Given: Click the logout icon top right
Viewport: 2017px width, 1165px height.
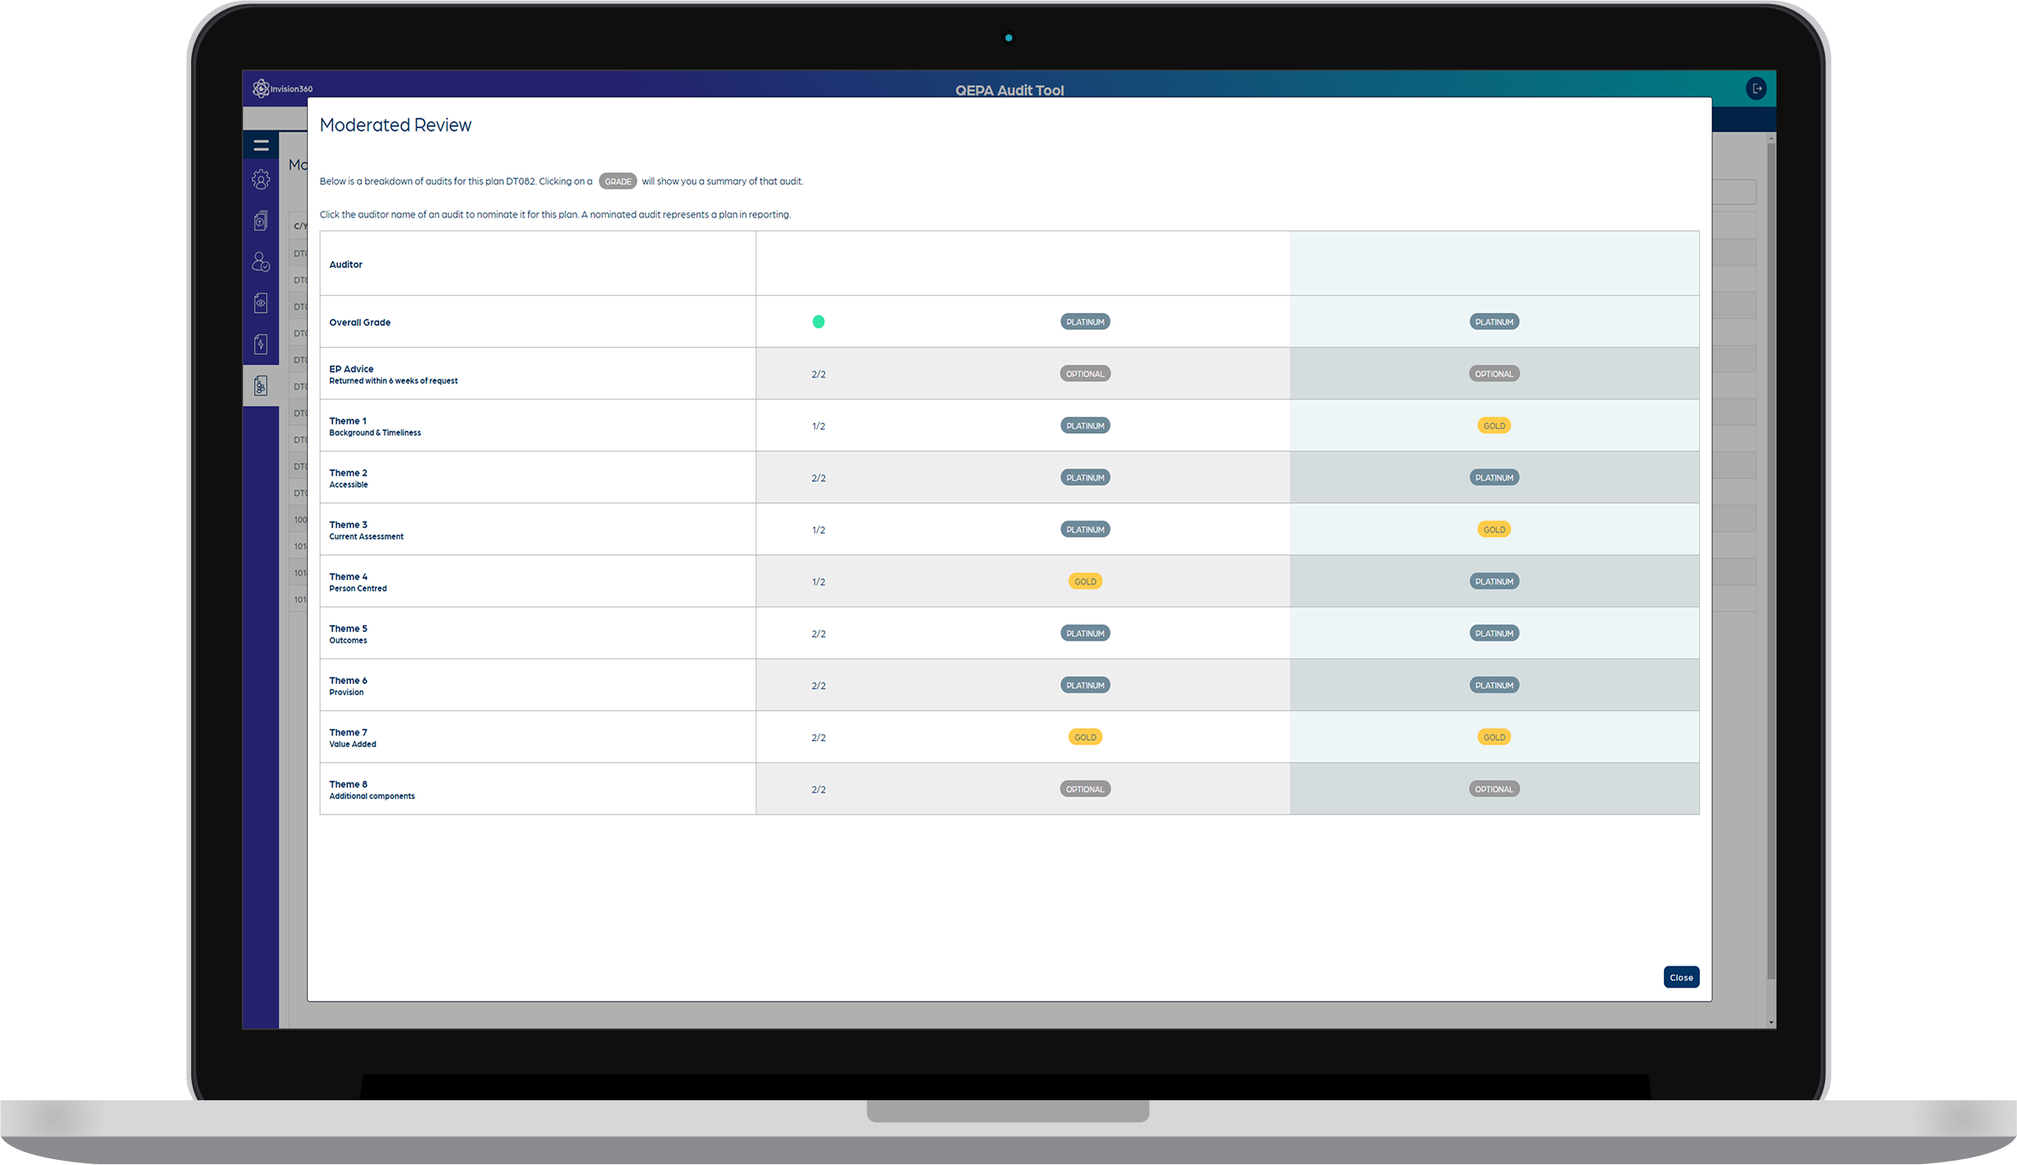Looking at the screenshot, I should (x=1756, y=89).
